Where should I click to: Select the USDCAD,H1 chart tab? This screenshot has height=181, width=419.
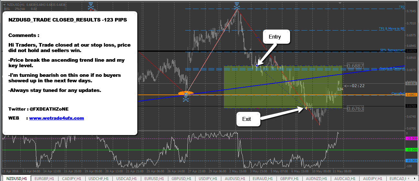(127, 178)
